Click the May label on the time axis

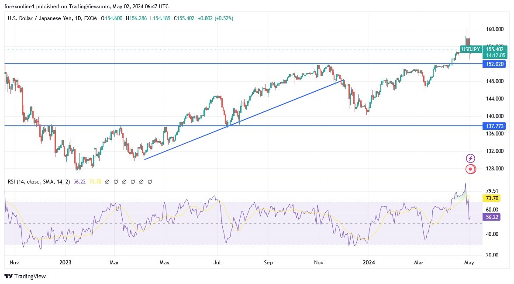(469, 263)
